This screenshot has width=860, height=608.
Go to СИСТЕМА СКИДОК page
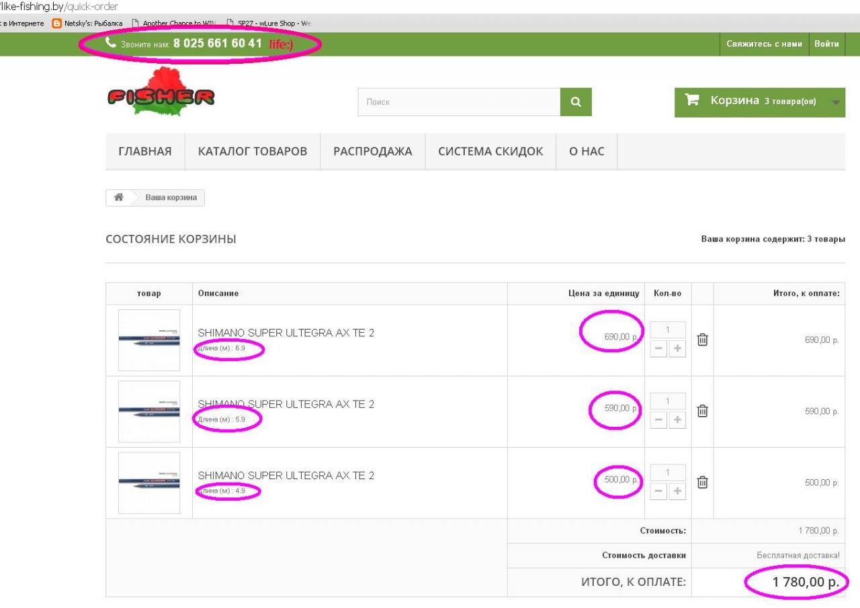pyautogui.click(x=490, y=151)
